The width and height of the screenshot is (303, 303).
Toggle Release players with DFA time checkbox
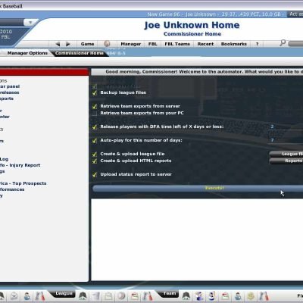(x=95, y=127)
